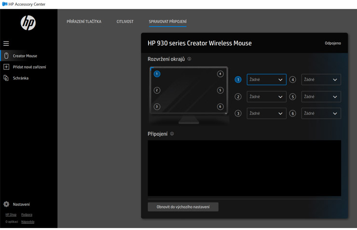Follow the HP Shop link
Image resolution: width=357 pixels, height=230 pixels.
tap(11, 215)
